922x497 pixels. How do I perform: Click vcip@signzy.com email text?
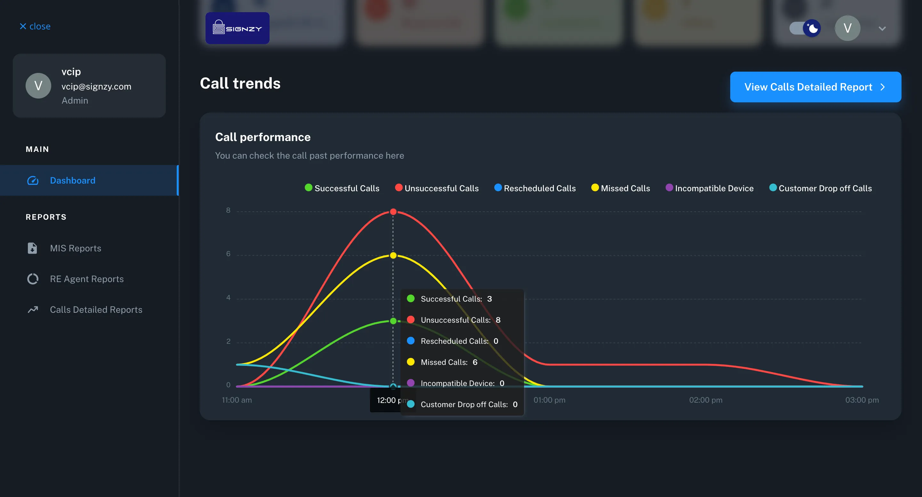96,87
